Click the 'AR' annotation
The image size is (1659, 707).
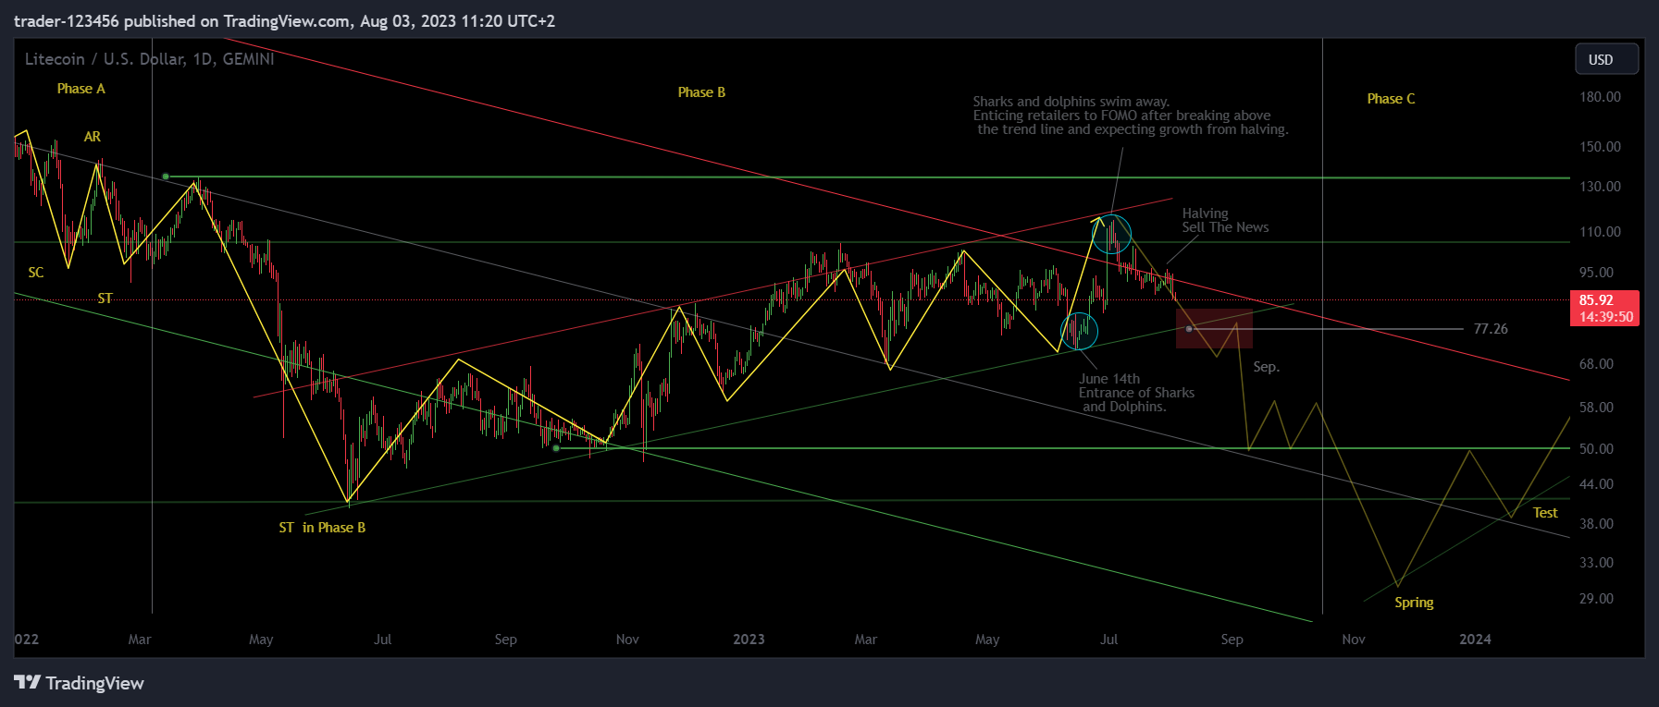click(93, 137)
